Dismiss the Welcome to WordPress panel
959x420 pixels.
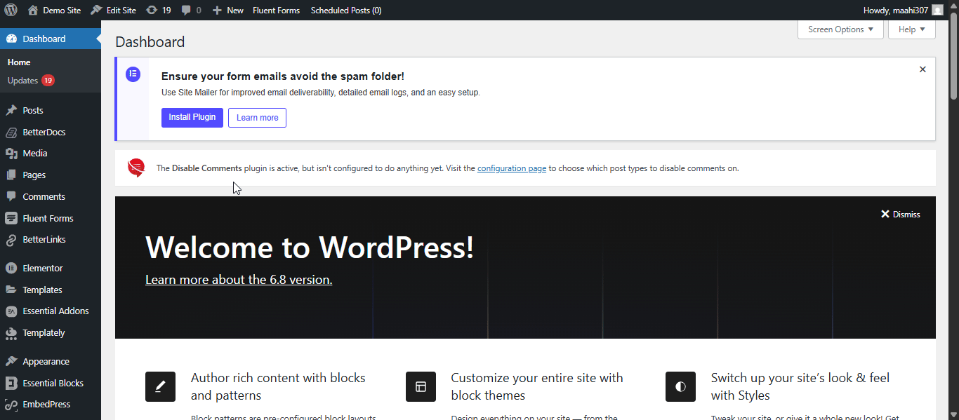[901, 215]
